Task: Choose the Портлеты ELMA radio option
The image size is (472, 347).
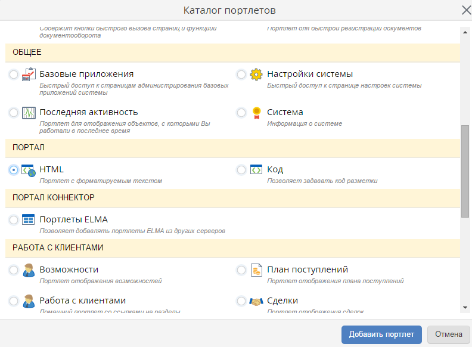Action: pyautogui.click(x=14, y=220)
